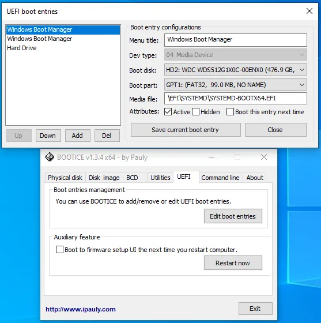The width and height of the screenshot is (321, 323).
Task: Click Add to create boot entry
Action: 78,136
